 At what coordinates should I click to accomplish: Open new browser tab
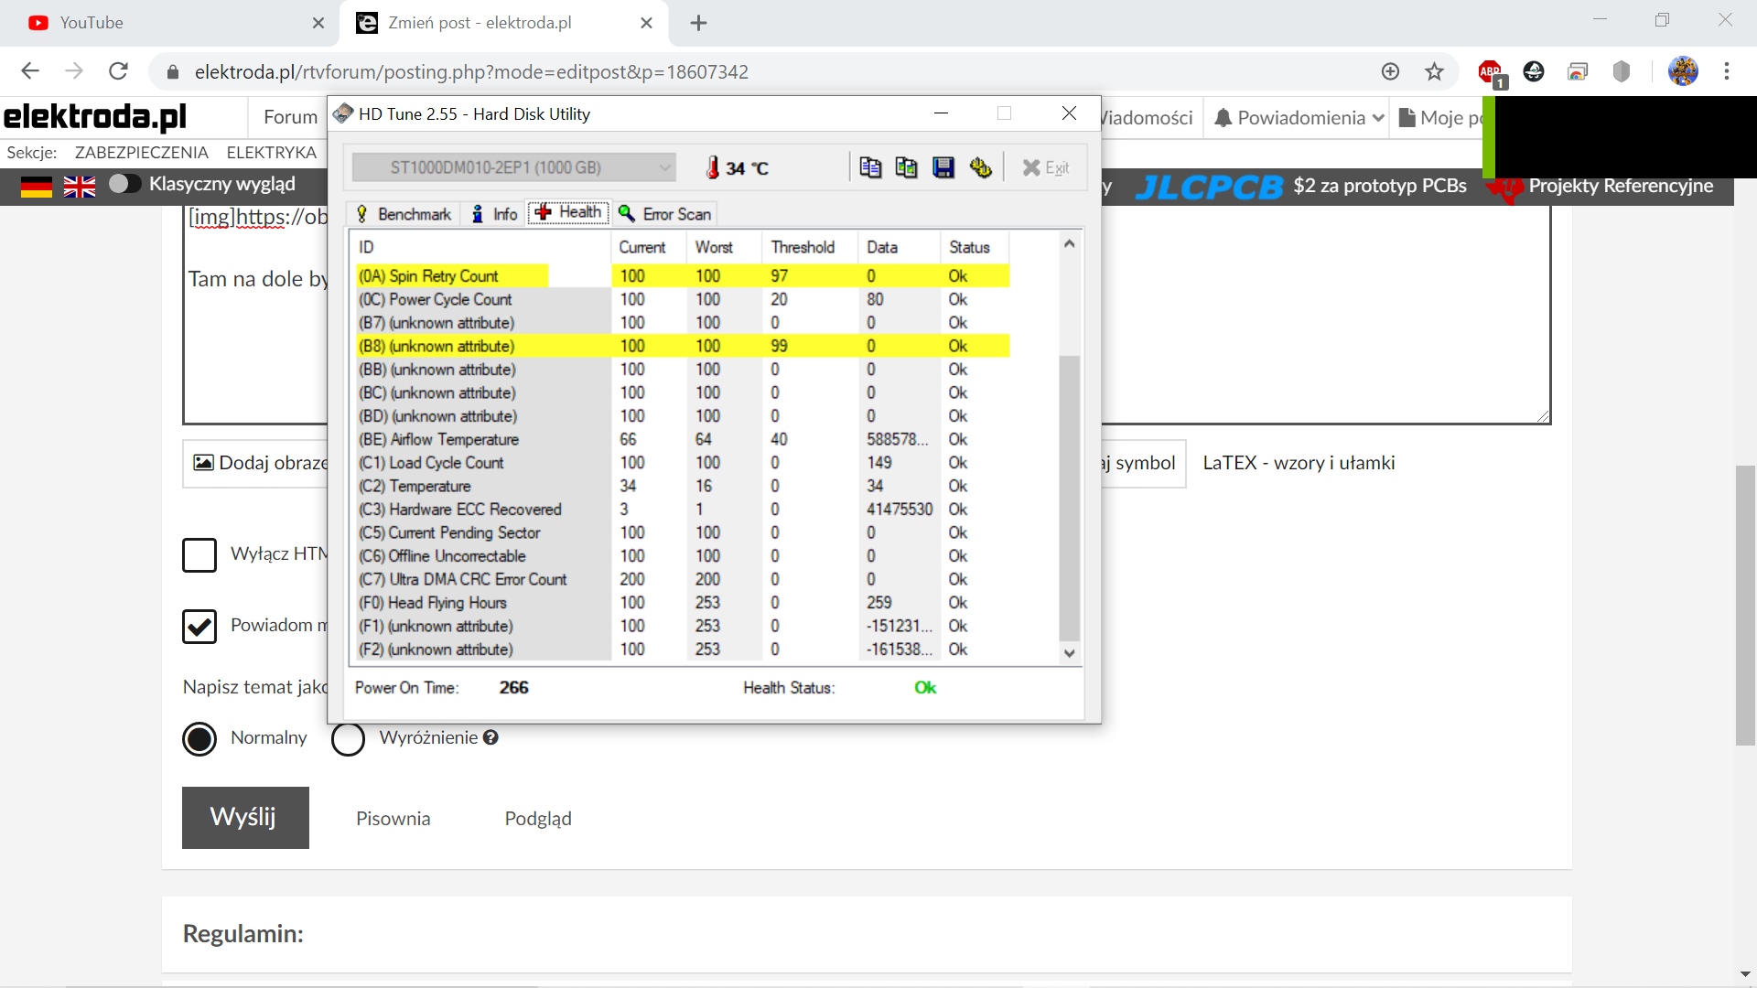[698, 23]
